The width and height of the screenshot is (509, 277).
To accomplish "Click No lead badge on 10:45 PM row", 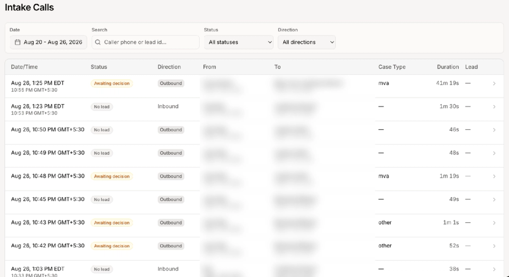I will coord(102,199).
